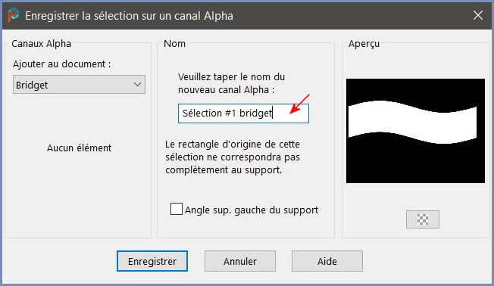The image size is (494, 286).
Task: Focus the Sélection #1 bridget name field
Action: tap(243, 113)
